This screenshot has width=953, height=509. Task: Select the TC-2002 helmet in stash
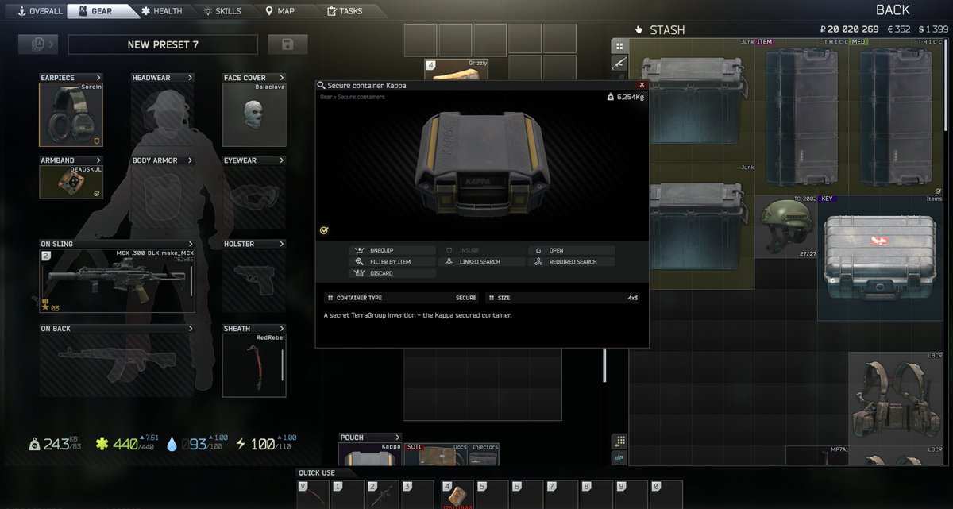point(786,226)
